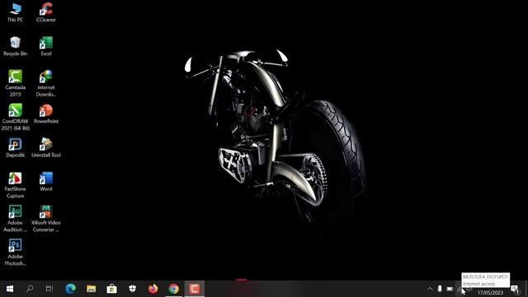Select the Excel shortcut on desktop
528x297 pixels.
pyautogui.click(x=46, y=46)
